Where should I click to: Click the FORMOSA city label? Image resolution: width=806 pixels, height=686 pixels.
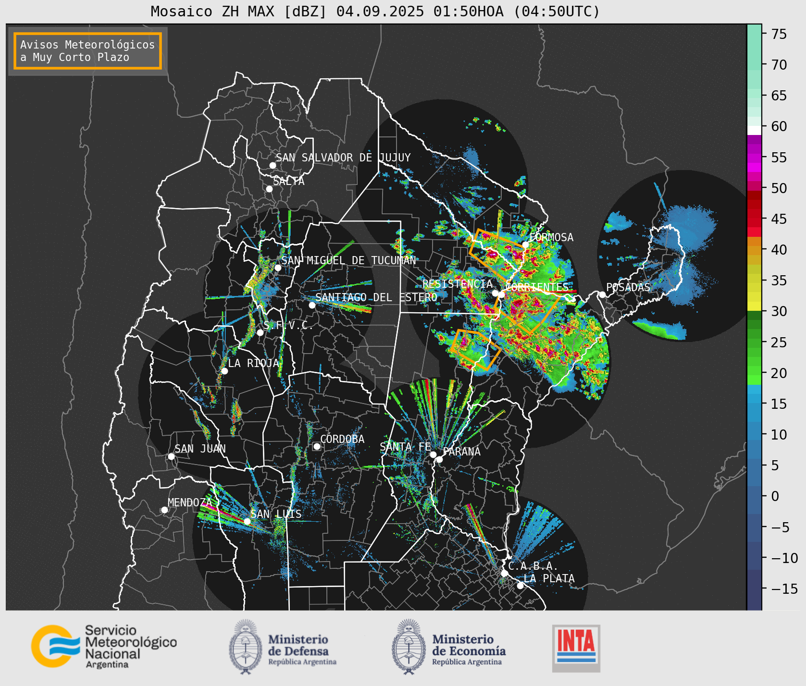click(551, 237)
